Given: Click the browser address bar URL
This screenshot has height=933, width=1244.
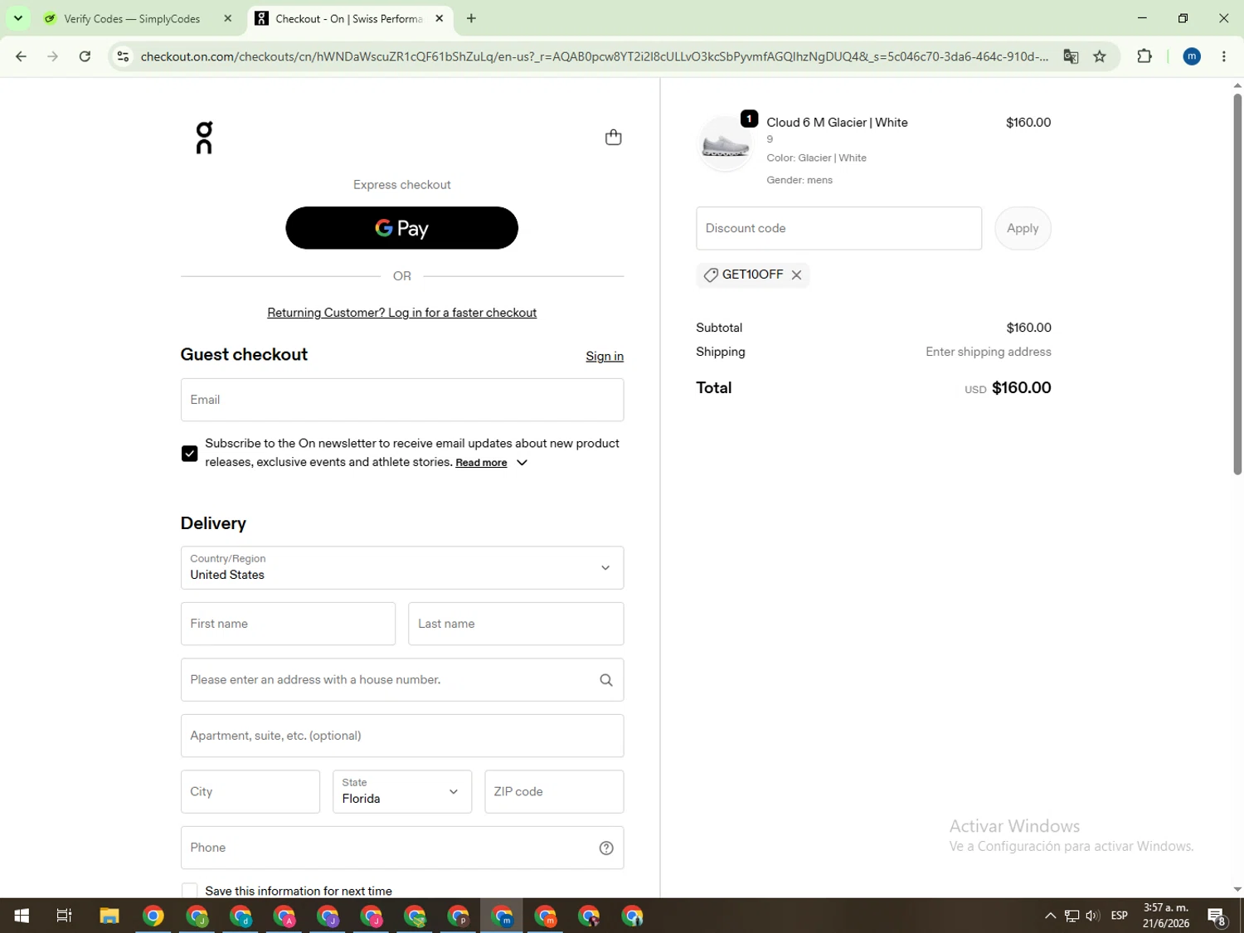Looking at the screenshot, I should (594, 56).
